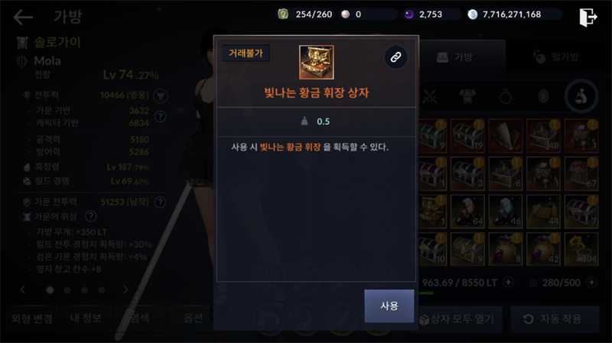Click the back arrow next to 가방
This screenshot has height=343, width=612.
[x=23, y=17]
